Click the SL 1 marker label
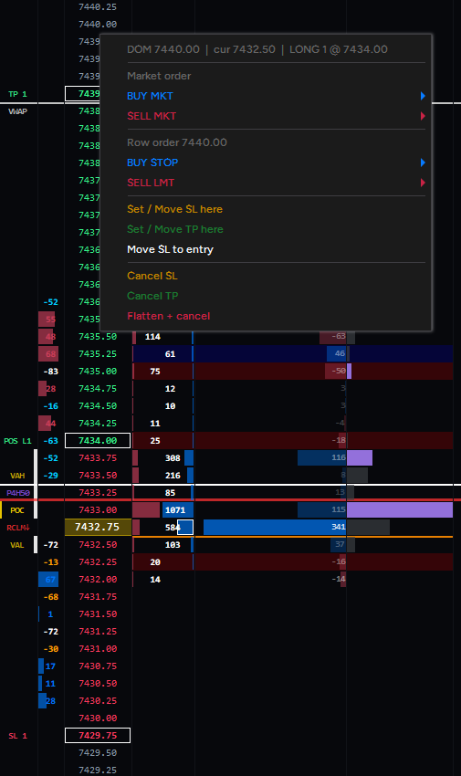The height and width of the screenshot is (776, 461). (x=18, y=736)
